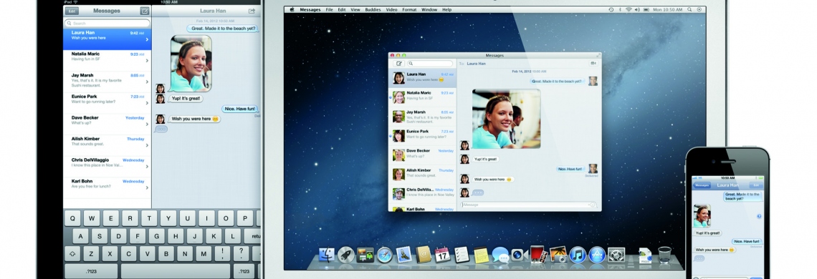This screenshot has width=817, height=279.
Task: Open Calendar icon showing 17
Action: coord(442,255)
